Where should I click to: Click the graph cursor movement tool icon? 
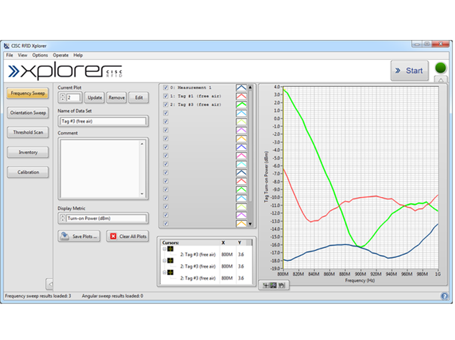pyautogui.click(x=265, y=285)
